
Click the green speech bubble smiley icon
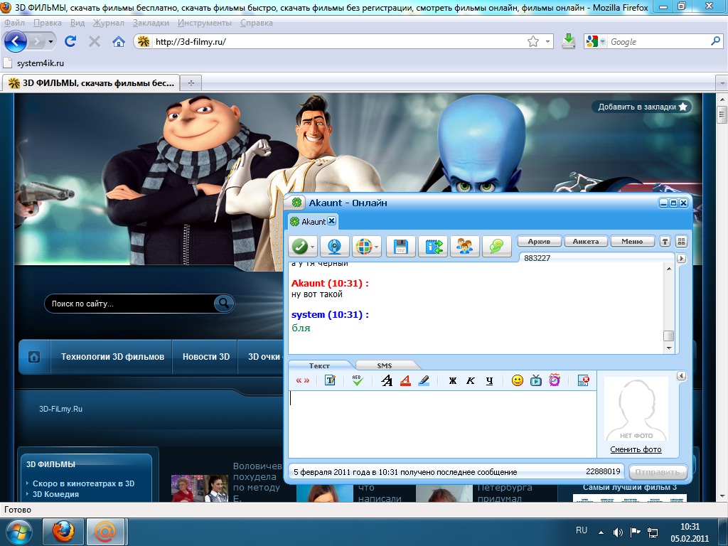497,246
